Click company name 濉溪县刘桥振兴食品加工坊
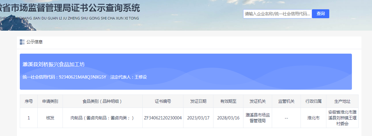The width and height of the screenshot is (372, 136). (54, 64)
